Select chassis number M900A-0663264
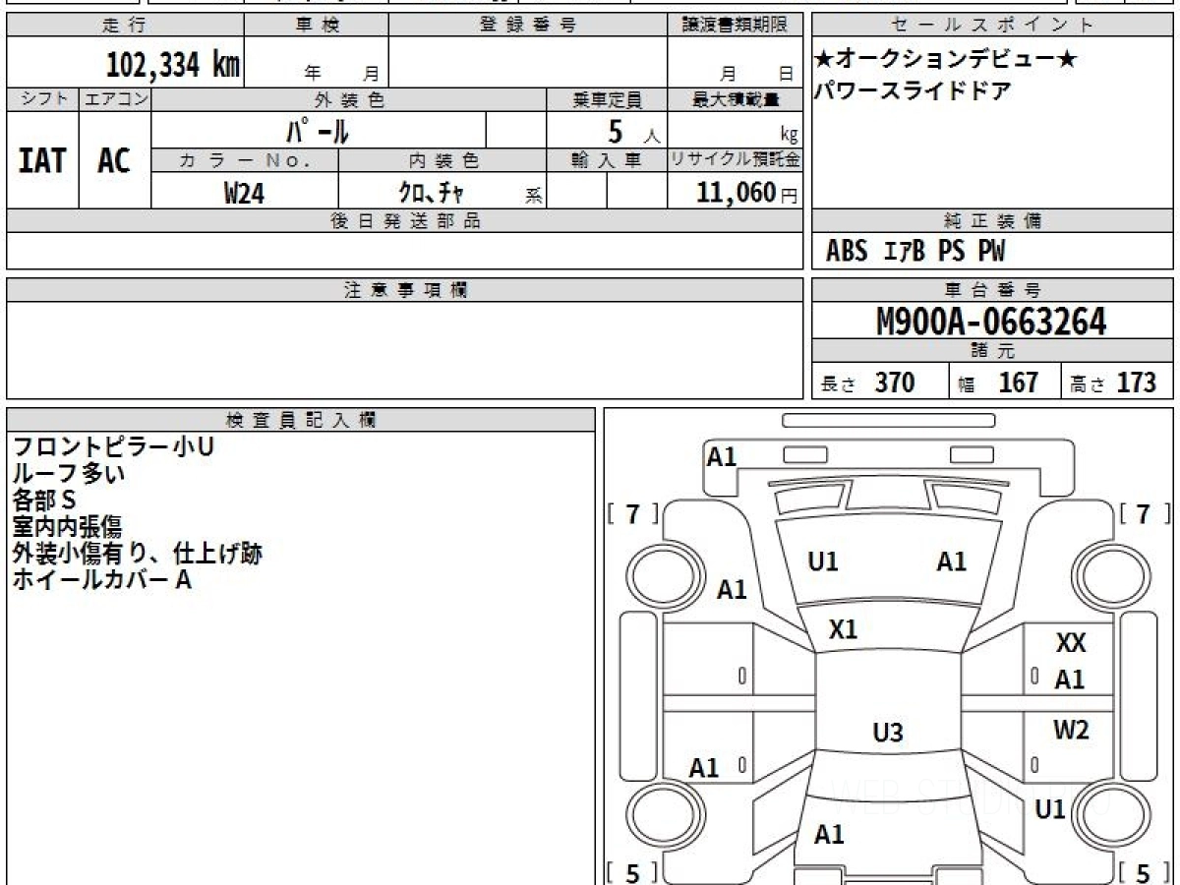This screenshot has height=885, width=1180. (x=991, y=322)
